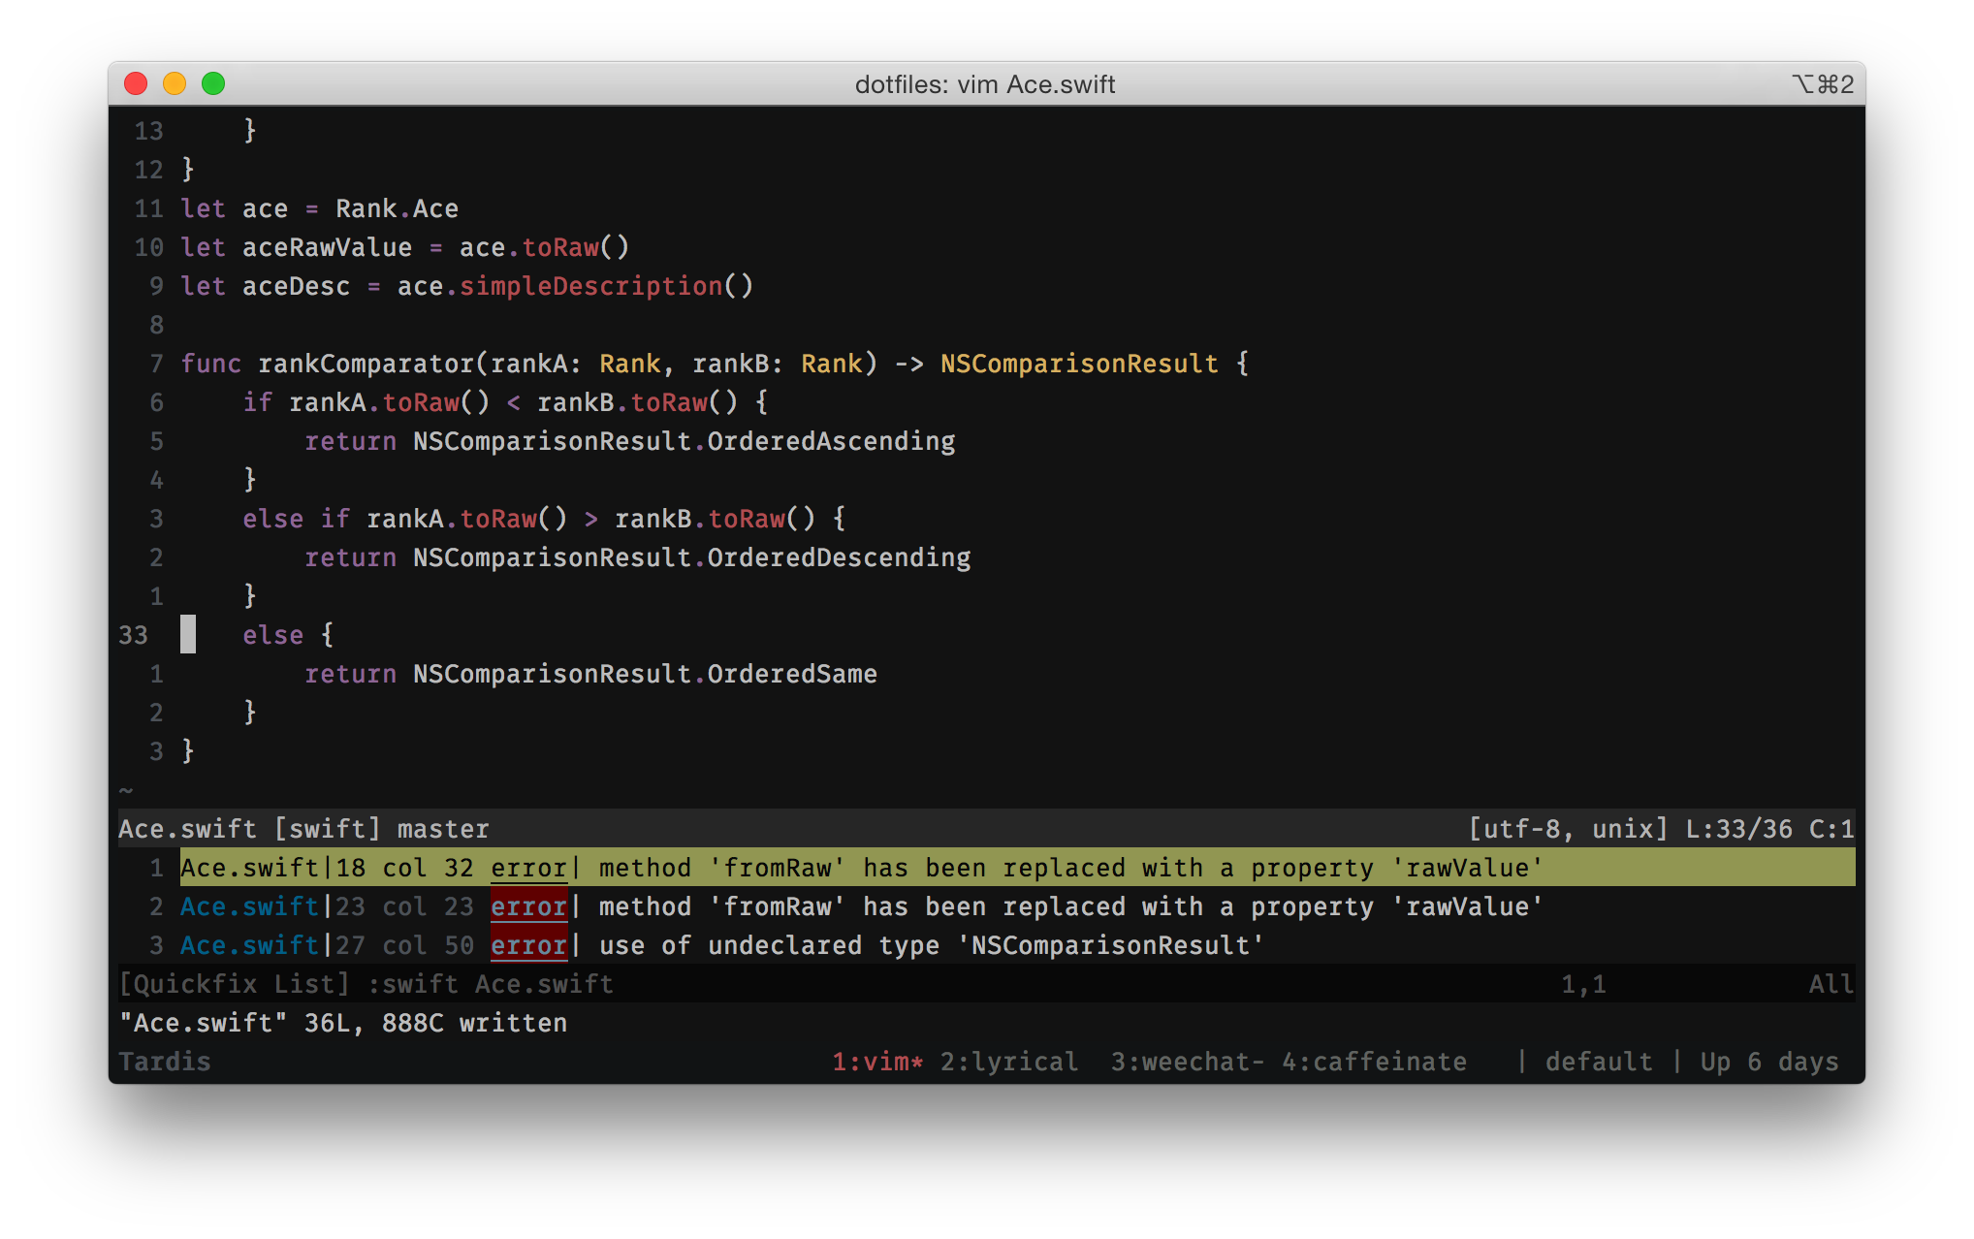The width and height of the screenshot is (1974, 1239).
Task: Open the 4:caffeinate tmux window
Action: coord(1373,1062)
